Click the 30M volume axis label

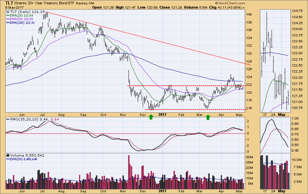[x=249, y=157]
